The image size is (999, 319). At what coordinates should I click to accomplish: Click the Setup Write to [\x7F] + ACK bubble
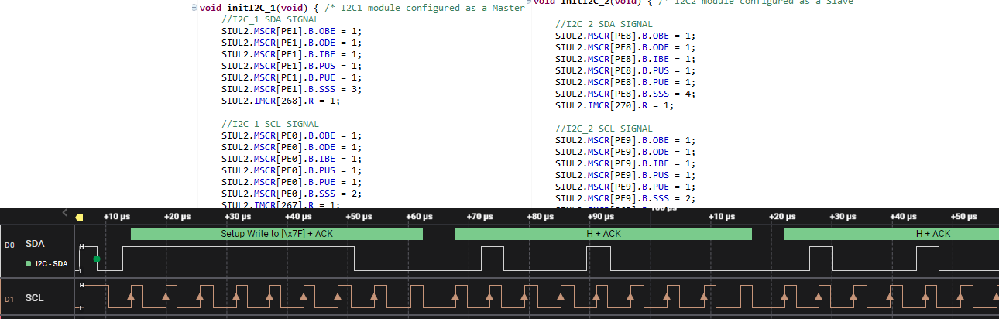[x=276, y=233]
